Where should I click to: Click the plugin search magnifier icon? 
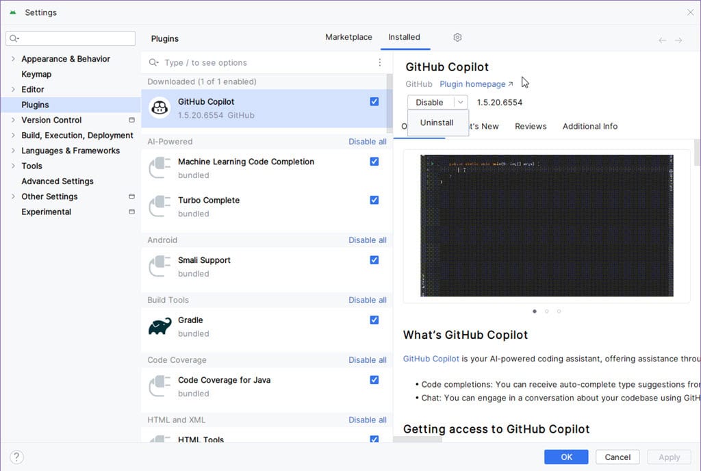[x=154, y=62]
